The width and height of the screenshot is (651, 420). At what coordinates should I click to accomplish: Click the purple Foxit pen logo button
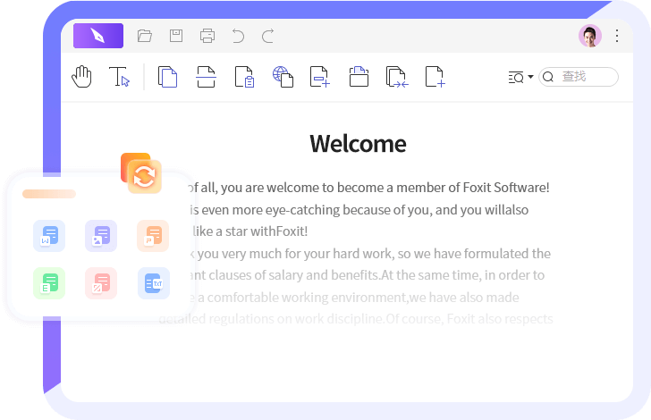[x=98, y=36]
